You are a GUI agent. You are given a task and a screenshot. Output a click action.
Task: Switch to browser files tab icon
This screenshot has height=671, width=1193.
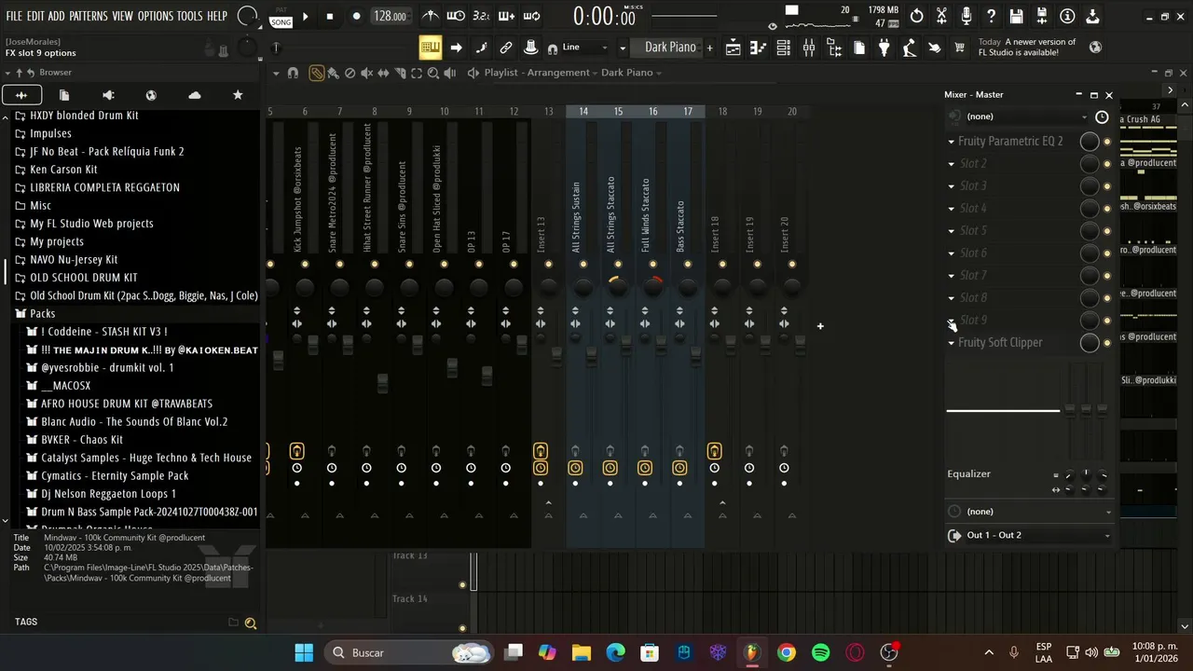pyautogui.click(x=64, y=95)
